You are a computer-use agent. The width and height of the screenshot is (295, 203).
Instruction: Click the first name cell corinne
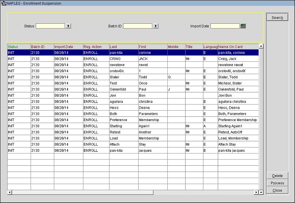[153, 53]
